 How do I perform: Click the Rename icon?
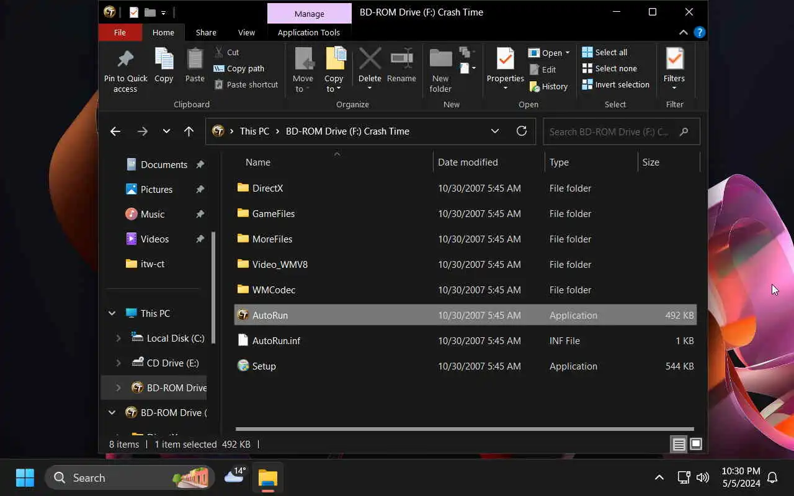(x=401, y=59)
